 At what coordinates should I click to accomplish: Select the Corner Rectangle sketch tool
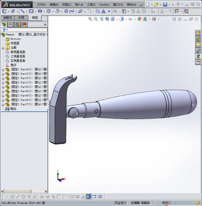31,11
